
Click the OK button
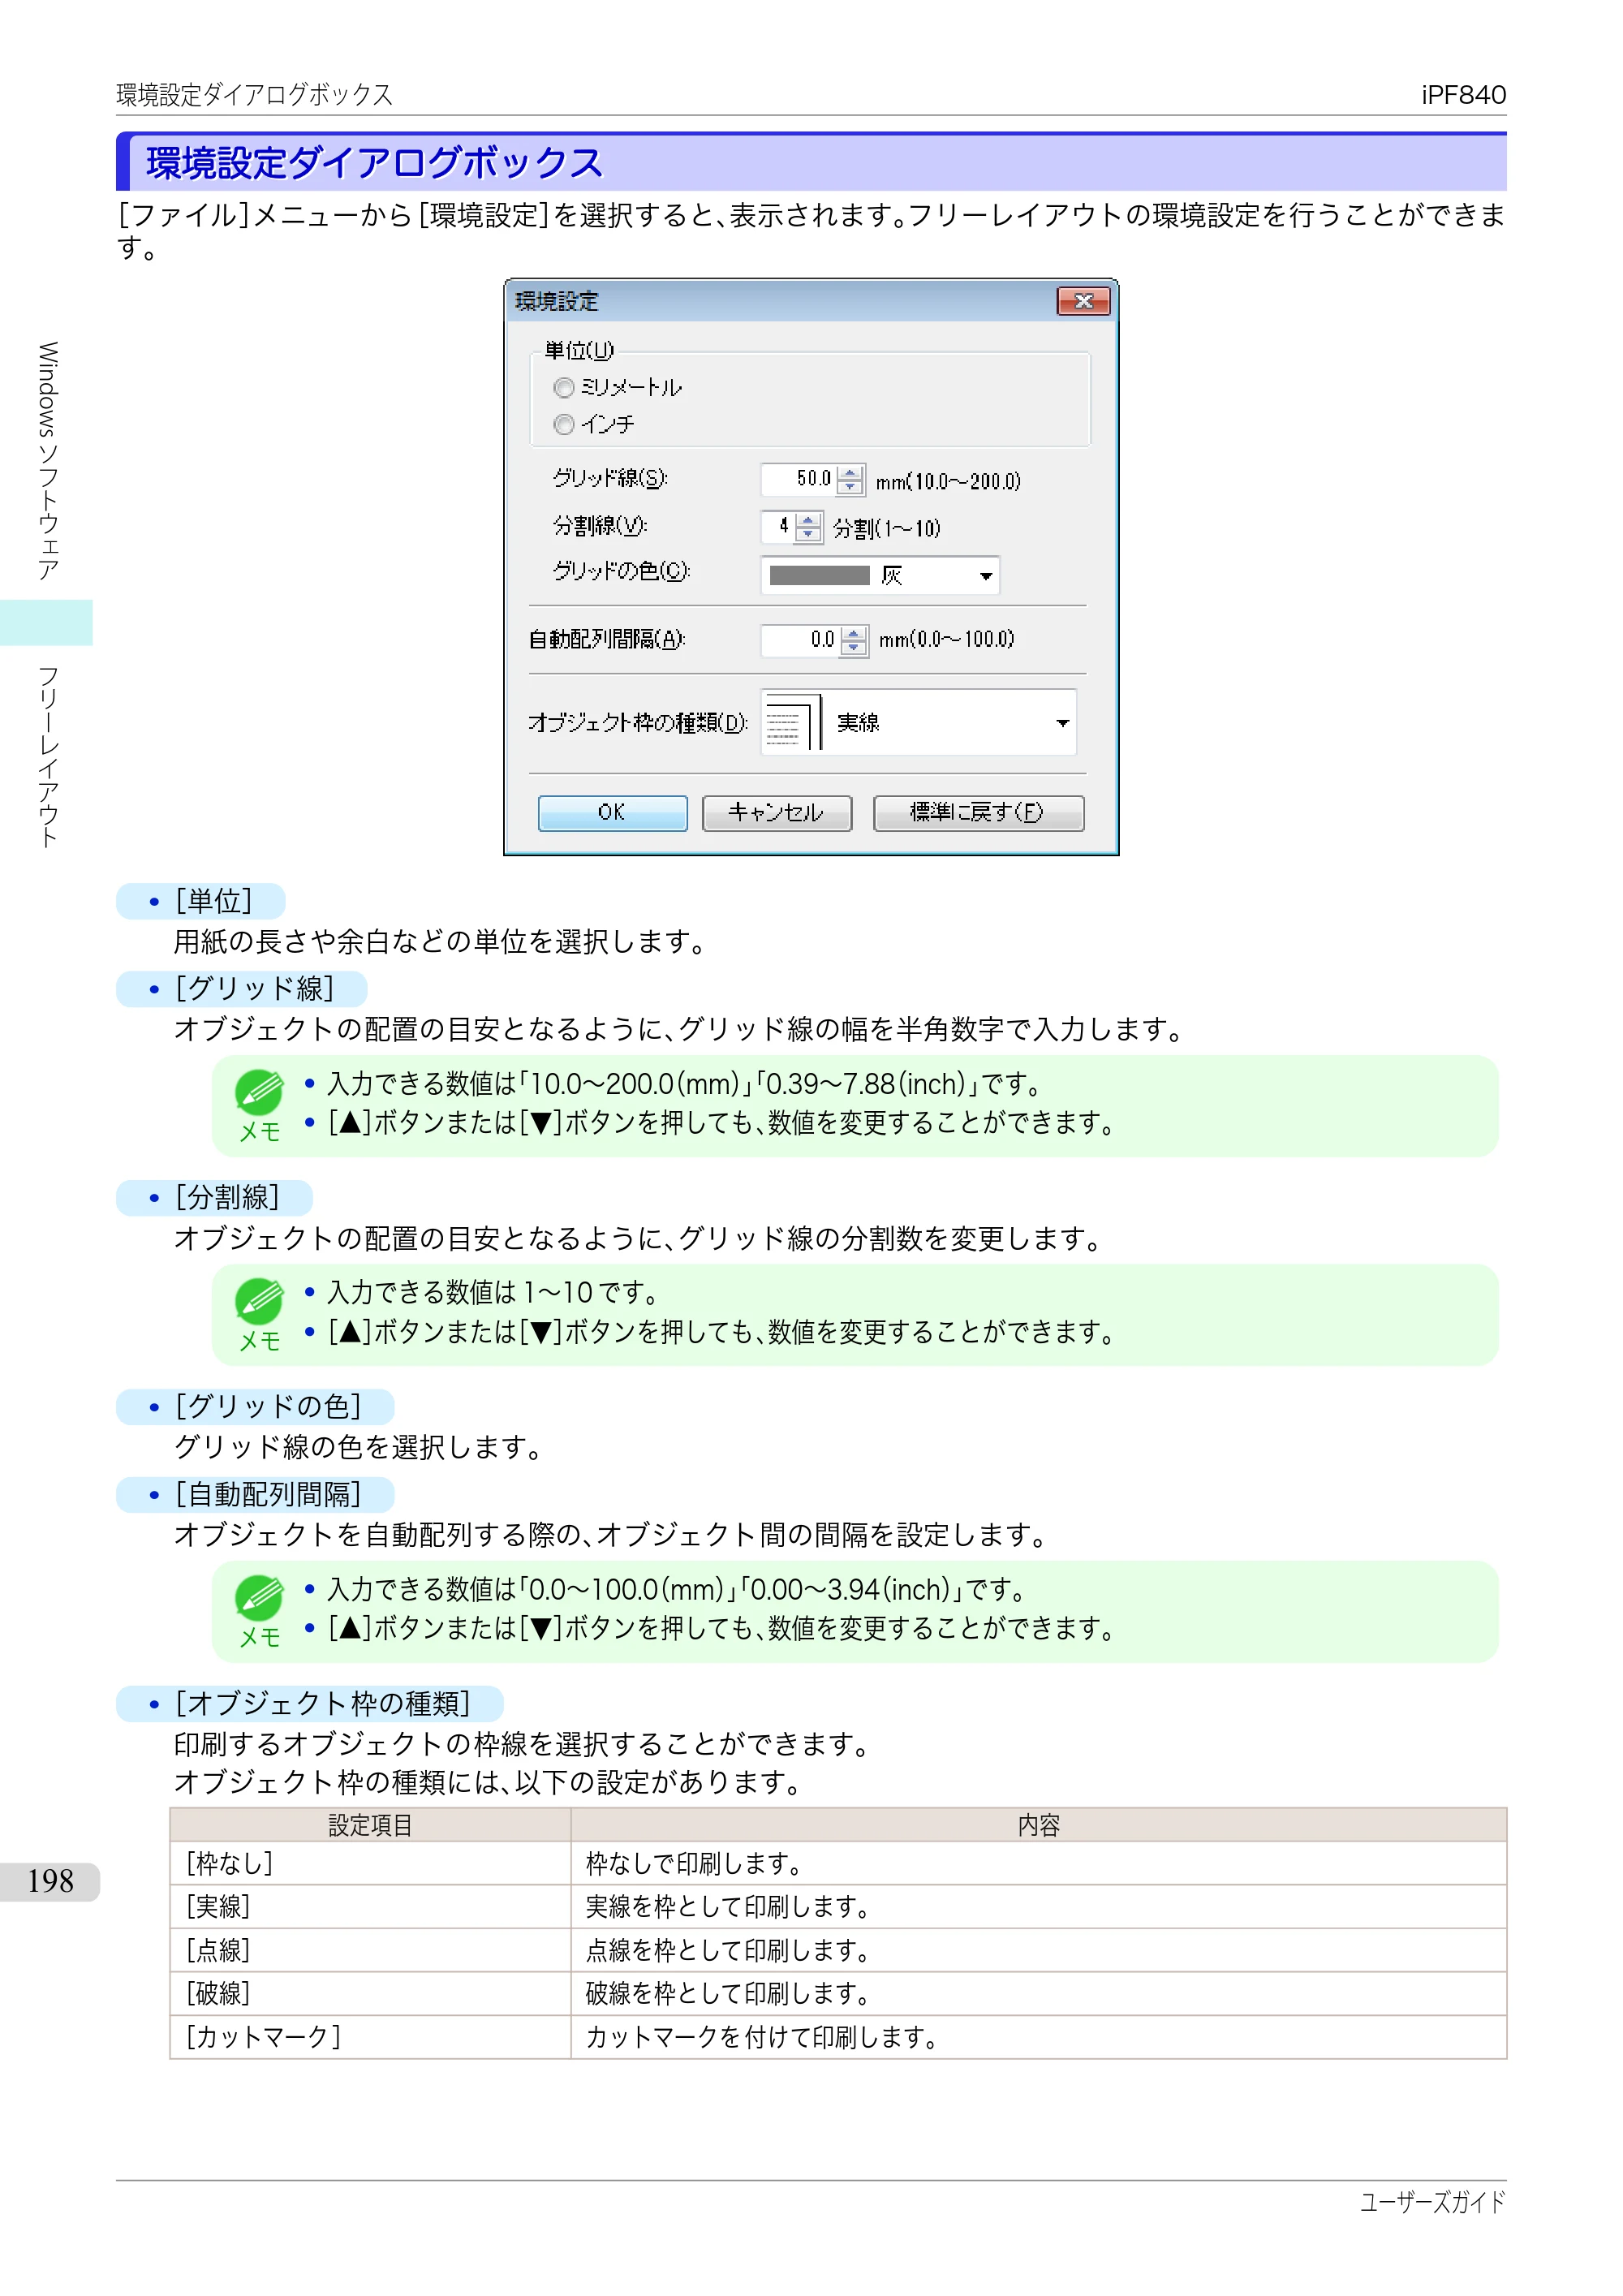click(612, 813)
